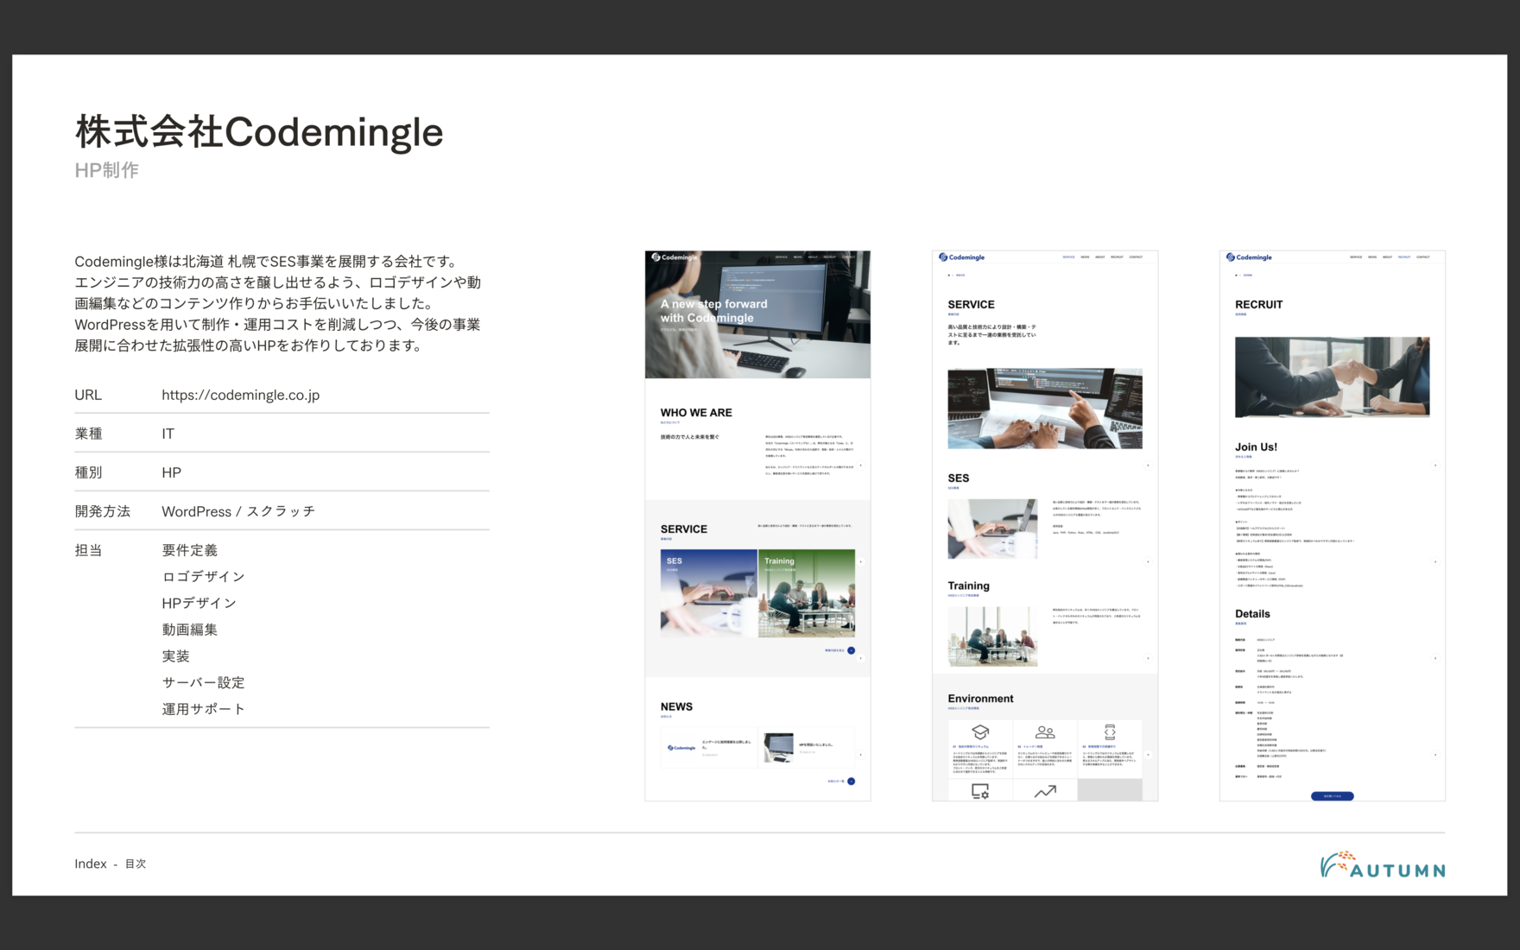Screen dimensions: 1520x950
Task: Click the trending arrow Environment icon
Action: point(1045,791)
